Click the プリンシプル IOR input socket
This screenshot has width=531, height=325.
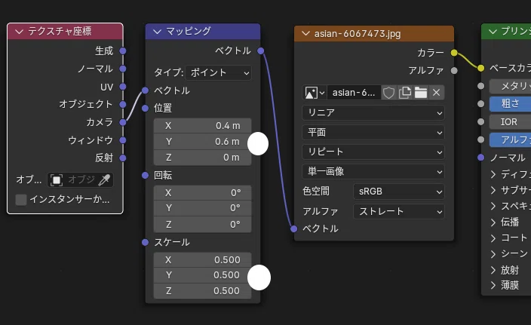click(481, 121)
